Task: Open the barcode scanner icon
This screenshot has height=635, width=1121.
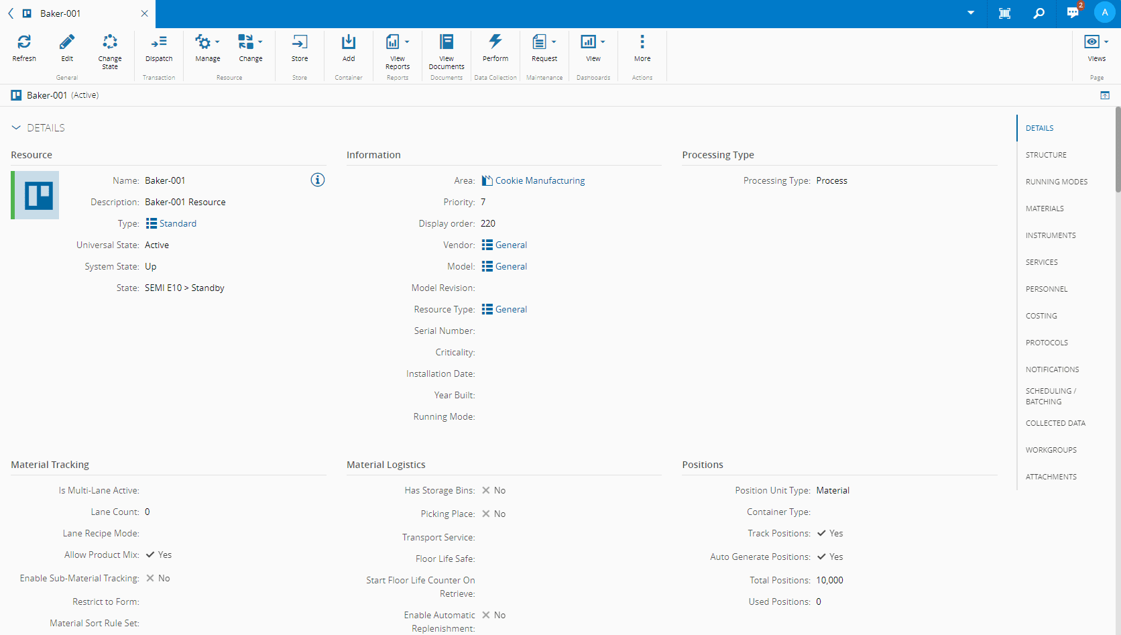Action: (x=1004, y=13)
